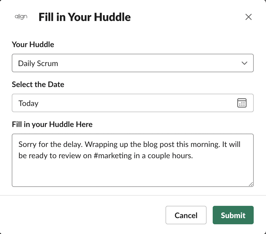Image resolution: width=266 pixels, height=234 pixels.
Task: Open the Daily Scrum dropdown
Action: pos(132,63)
